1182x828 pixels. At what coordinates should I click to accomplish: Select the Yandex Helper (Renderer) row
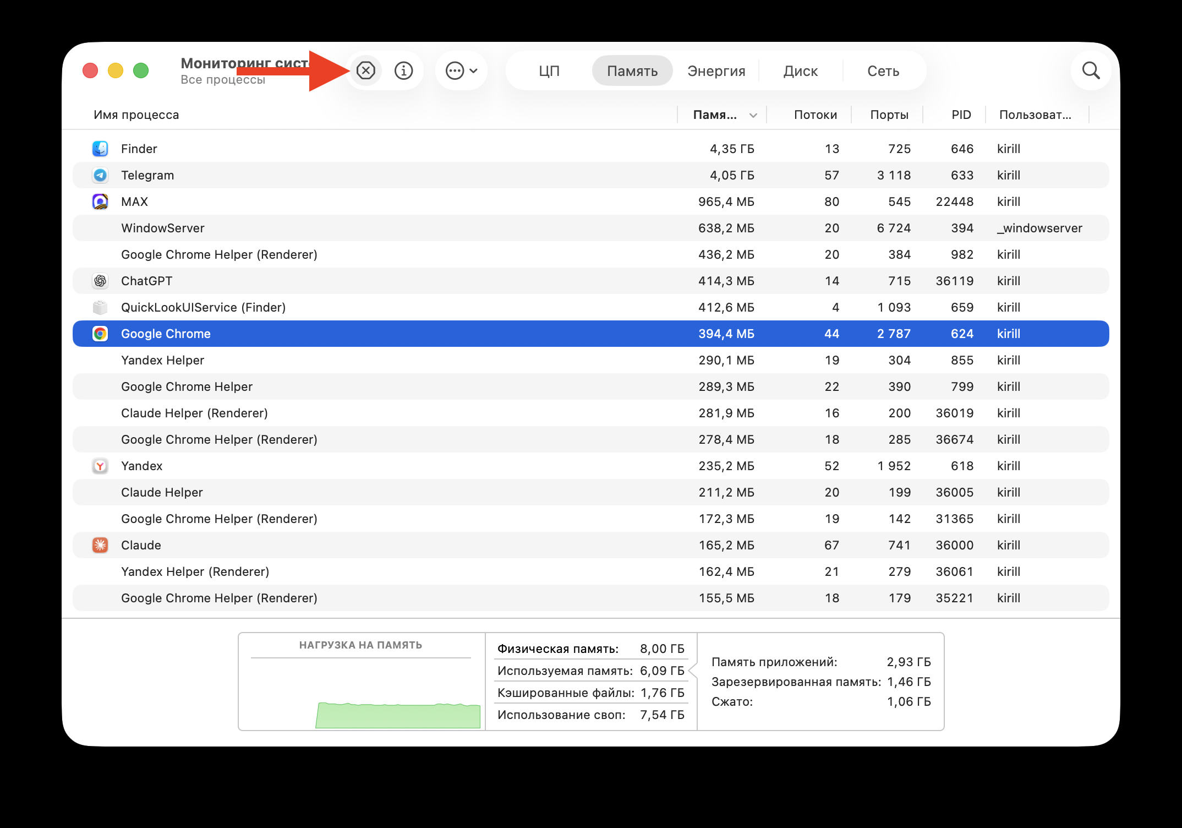click(x=590, y=571)
